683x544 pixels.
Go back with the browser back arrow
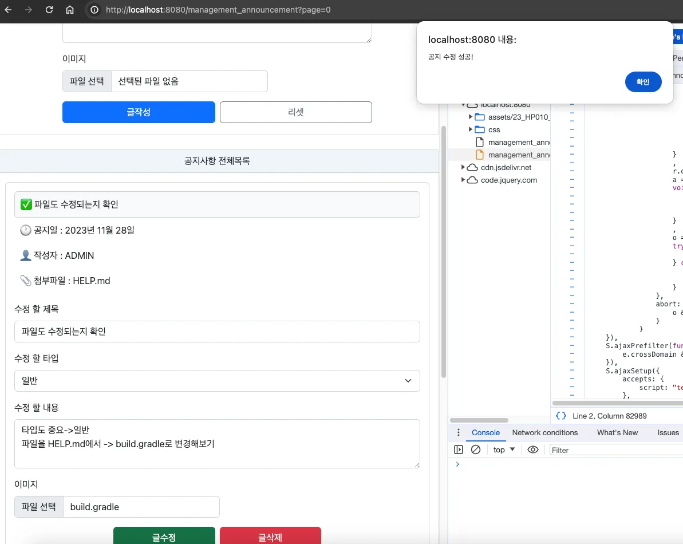(x=8, y=10)
